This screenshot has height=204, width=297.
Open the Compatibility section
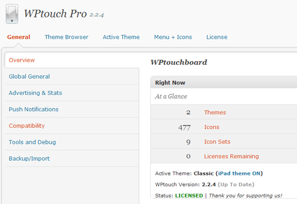pos(26,126)
